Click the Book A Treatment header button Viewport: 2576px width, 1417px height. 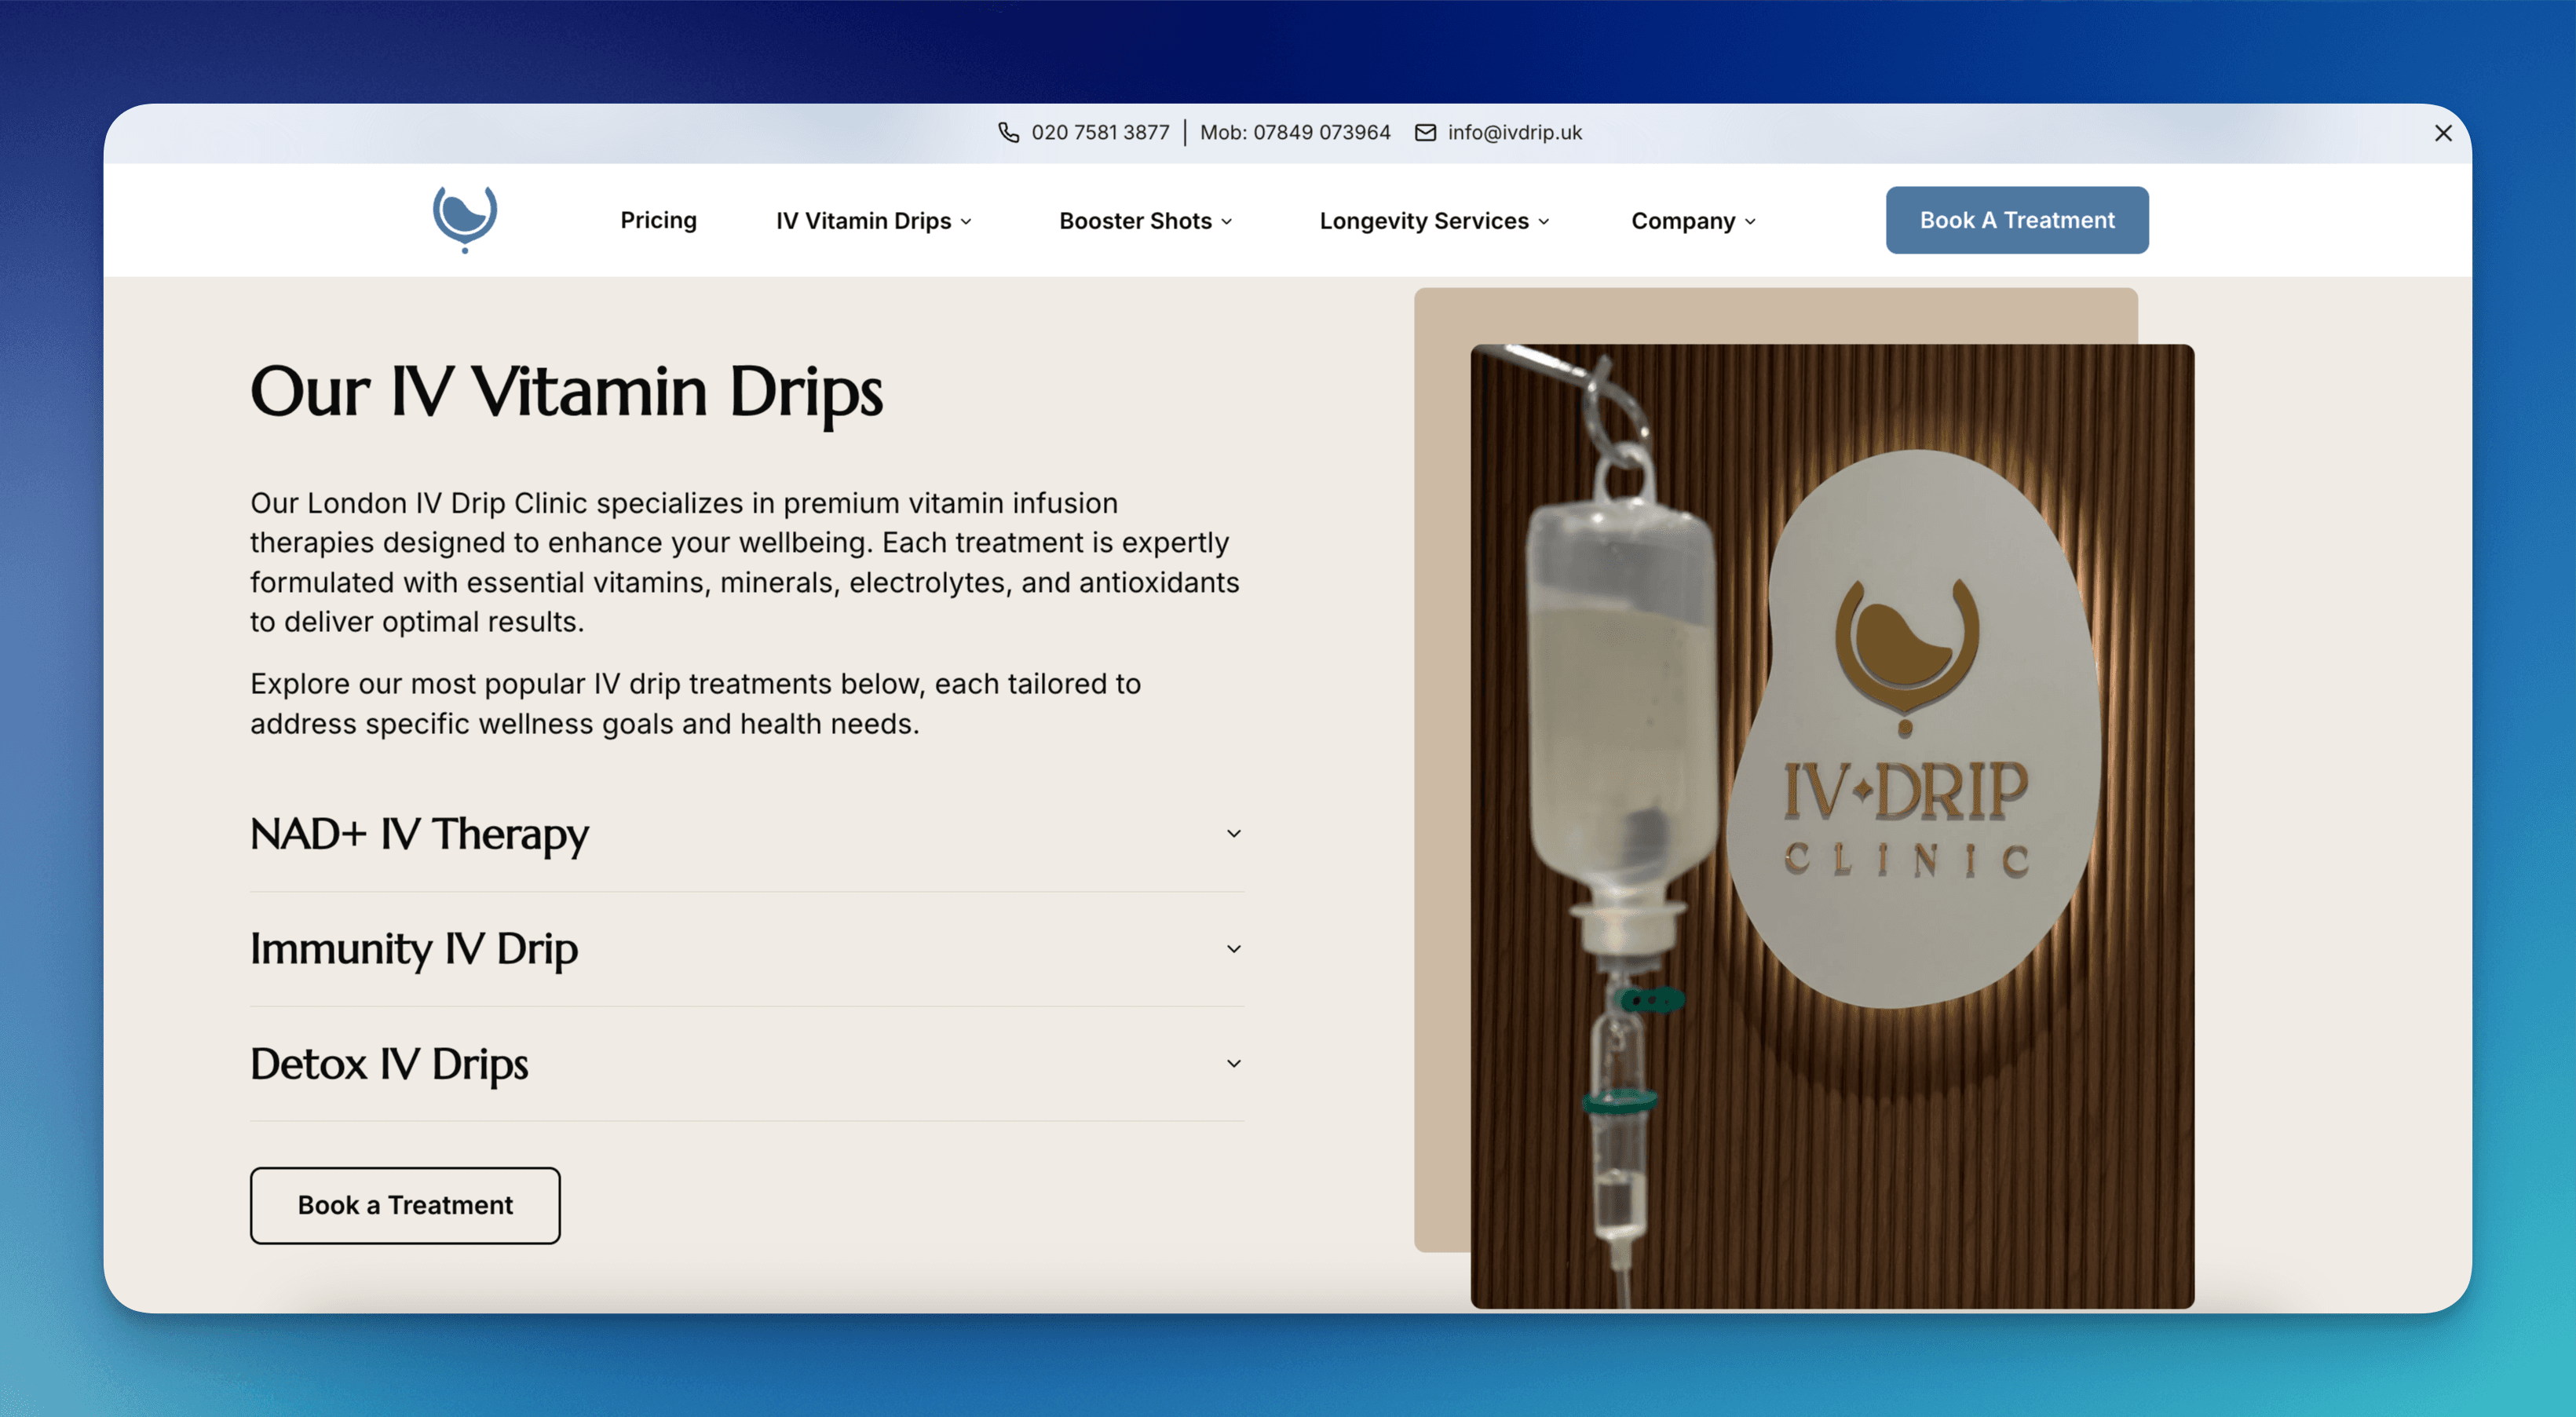(x=2017, y=220)
